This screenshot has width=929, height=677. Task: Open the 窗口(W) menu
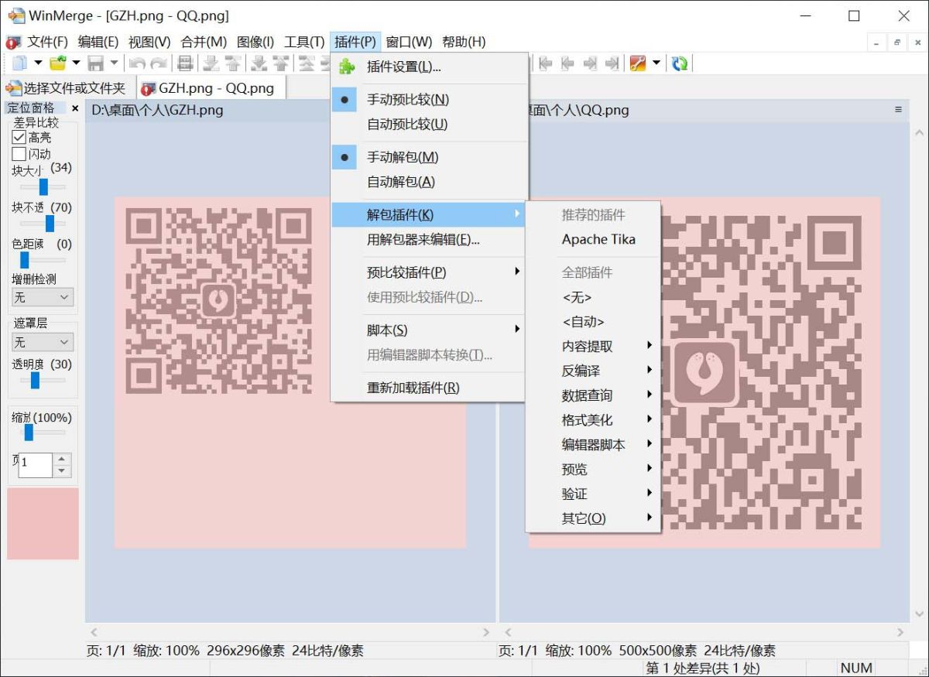(409, 42)
